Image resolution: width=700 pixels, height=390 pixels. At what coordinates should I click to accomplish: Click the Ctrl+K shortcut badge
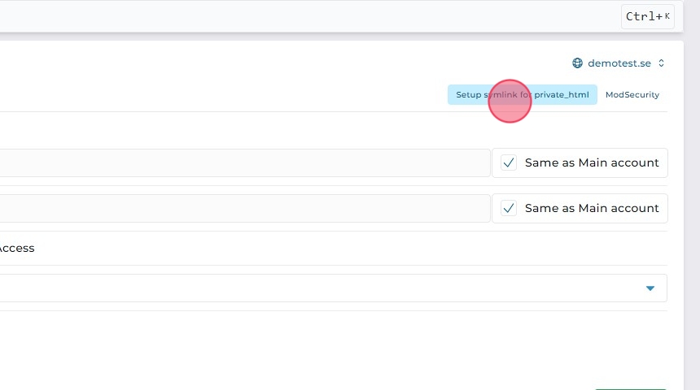pyautogui.click(x=648, y=16)
